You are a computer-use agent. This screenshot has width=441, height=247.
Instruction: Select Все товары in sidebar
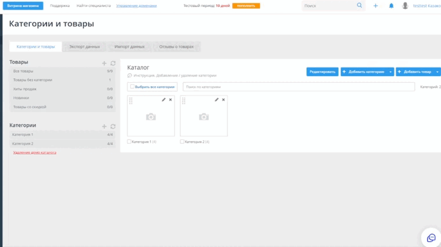coord(62,71)
